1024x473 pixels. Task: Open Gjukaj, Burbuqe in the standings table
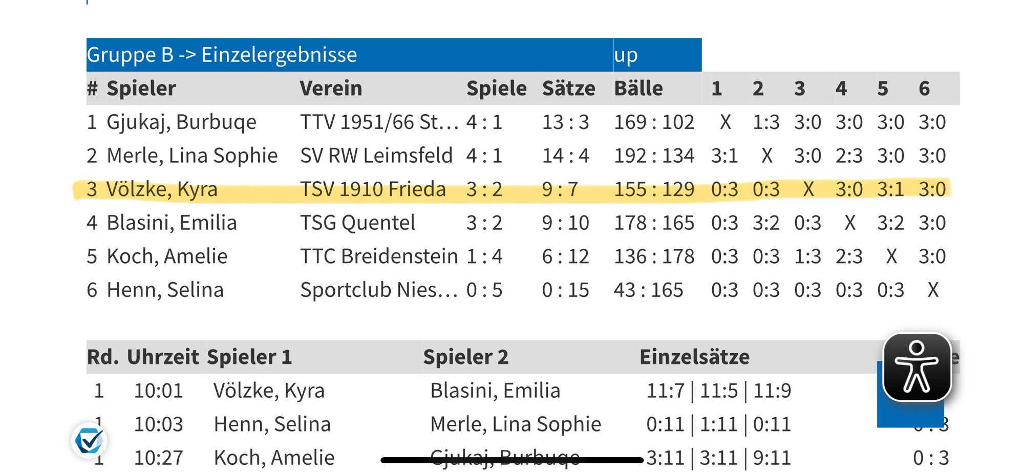[181, 122]
